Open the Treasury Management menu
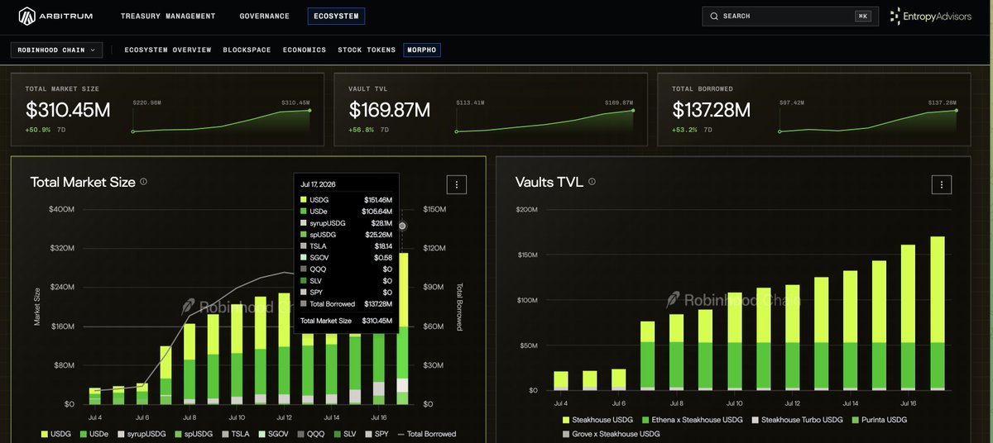 (x=168, y=16)
